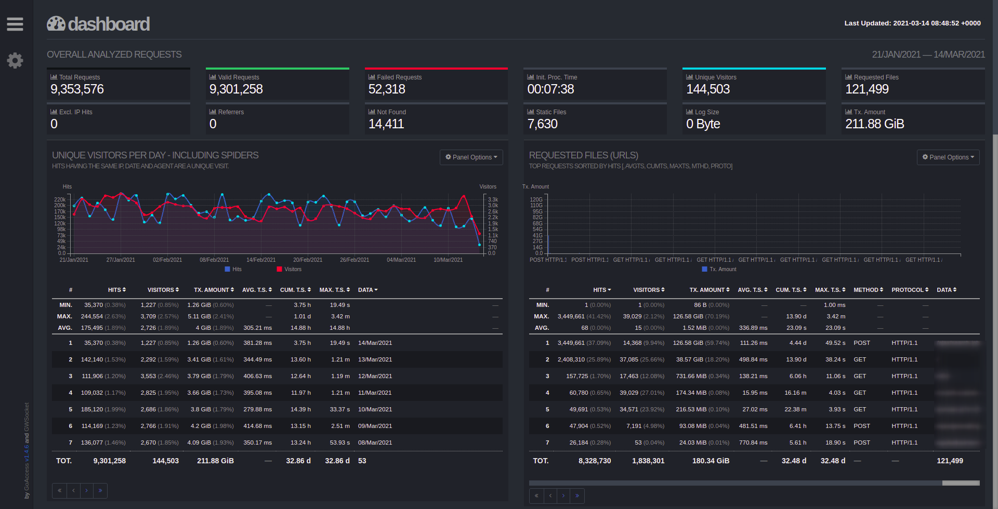The height and width of the screenshot is (509, 998).
Task: Toggle Visitors series in chart legend
Action: (x=289, y=269)
